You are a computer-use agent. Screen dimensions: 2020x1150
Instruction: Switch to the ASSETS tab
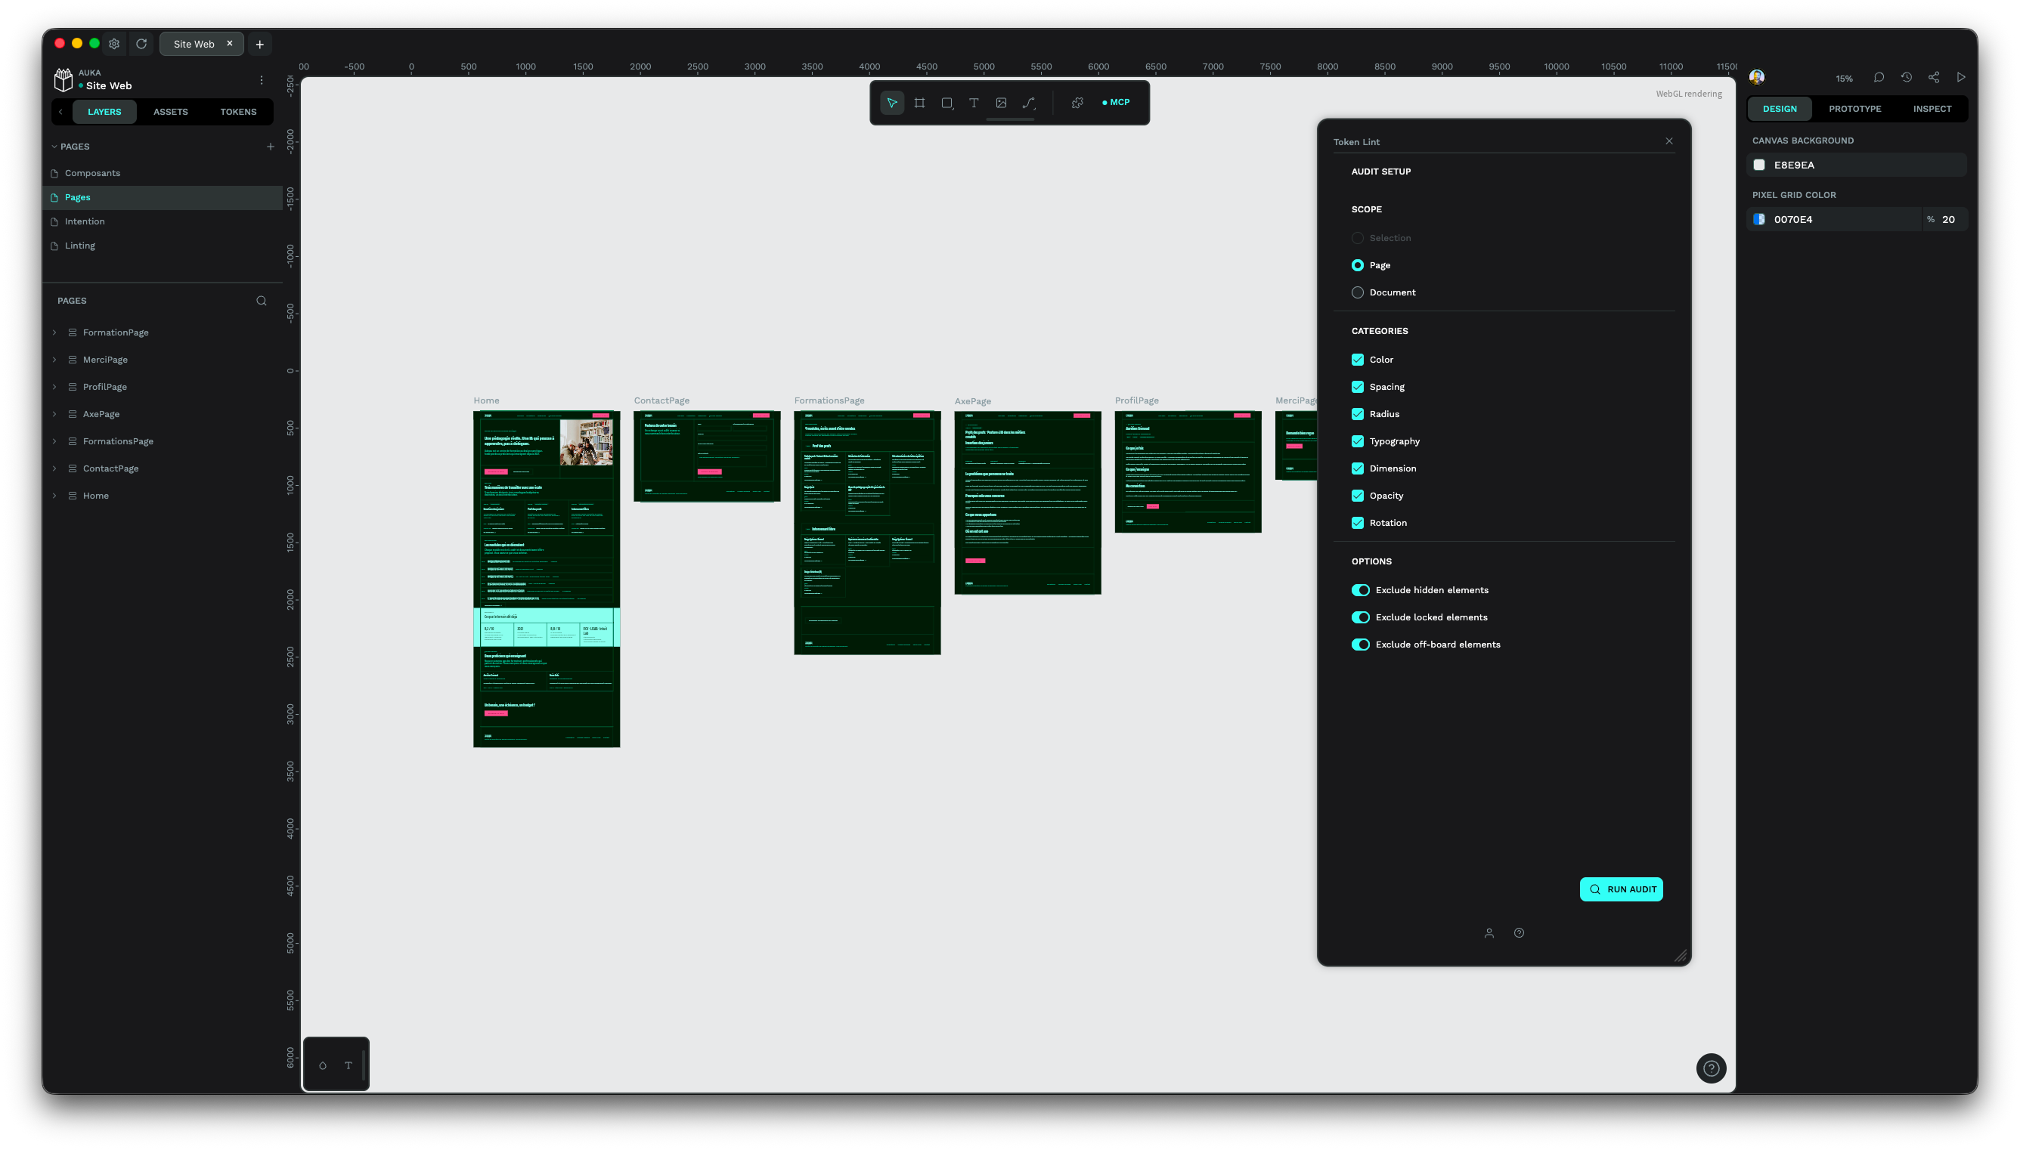click(x=171, y=112)
